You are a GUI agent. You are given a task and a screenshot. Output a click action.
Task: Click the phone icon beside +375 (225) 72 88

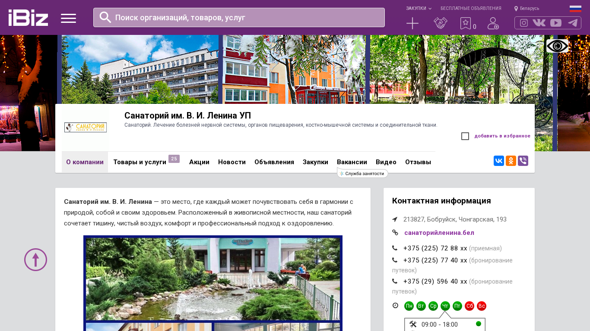click(395, 248)
